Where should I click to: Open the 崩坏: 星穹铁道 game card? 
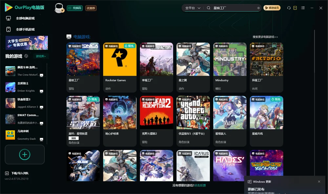tap(83, 121)
